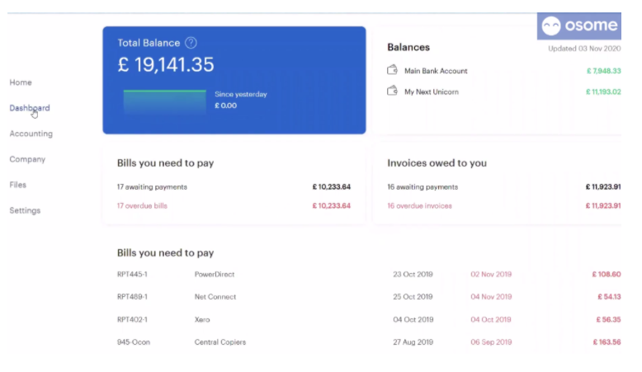Click the My Next Unicorn wallet icon
Image resolution: width=642 pixels, height=372 pixels.
tap(393, 92)
